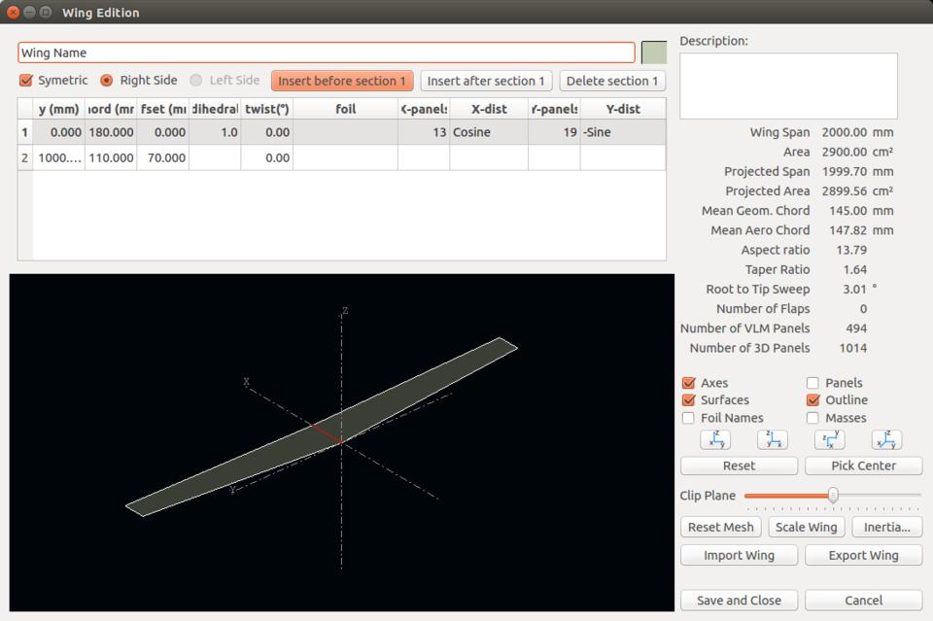Open the wing color swatch beside name field

coord(654,52)
